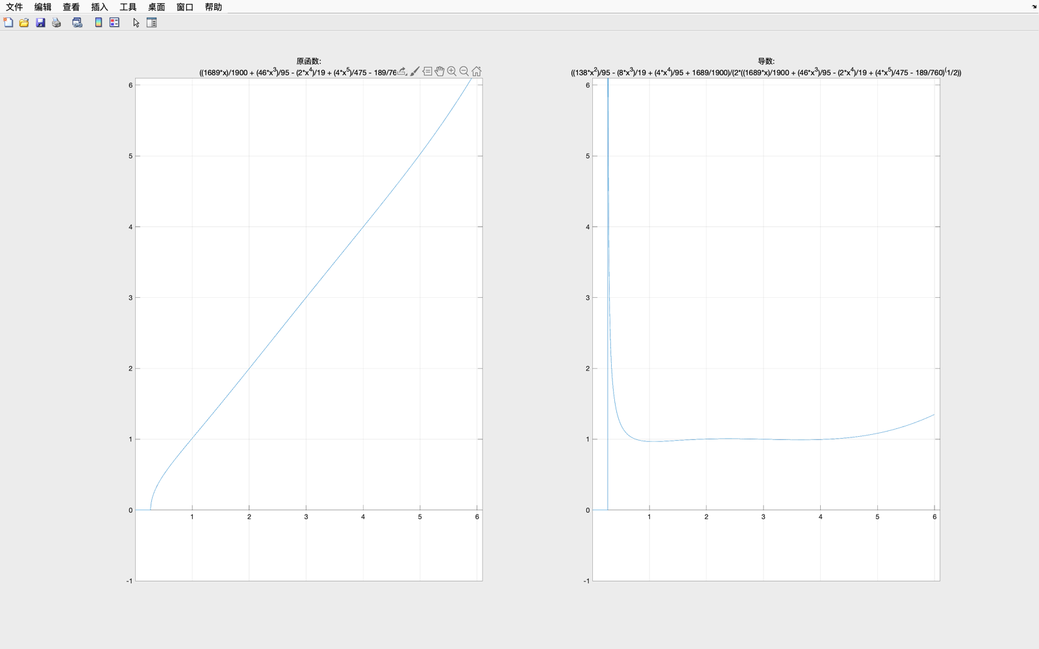1039x649 pixels.
Task: Open the Property Inspector toolbar icon
Action: (152, 23)
